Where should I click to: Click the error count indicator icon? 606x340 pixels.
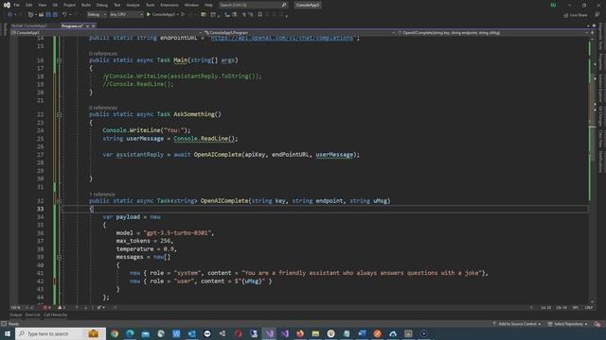(46, 308)
